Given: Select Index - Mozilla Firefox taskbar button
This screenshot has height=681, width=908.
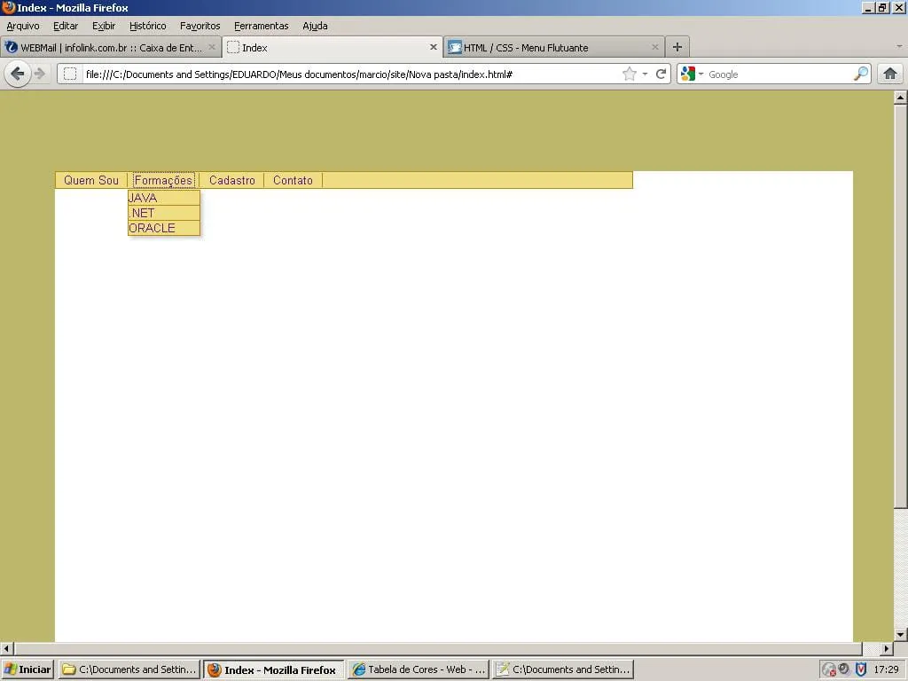Looking at the screenshot, I should [x=274, y=669].
